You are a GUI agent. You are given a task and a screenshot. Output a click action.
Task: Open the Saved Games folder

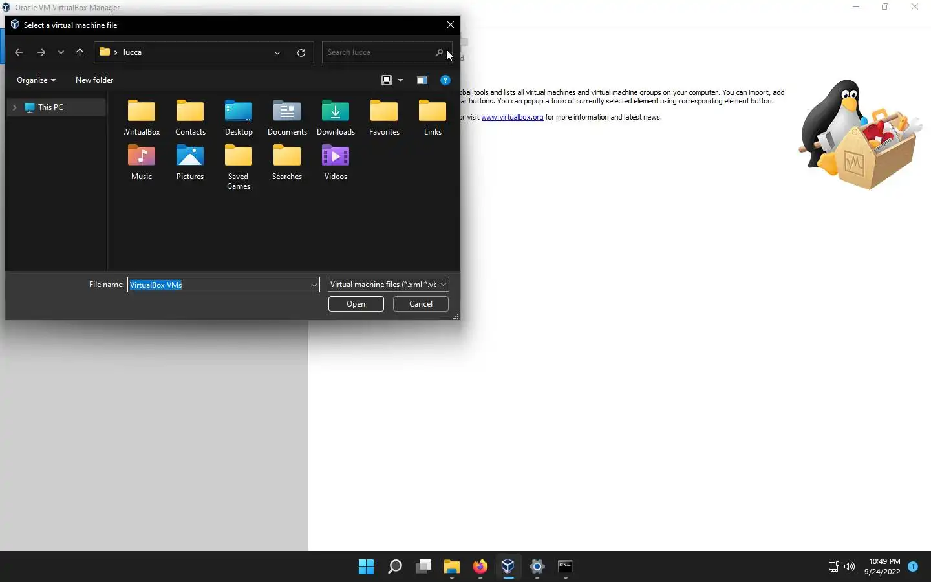click(x=239, y=167)
